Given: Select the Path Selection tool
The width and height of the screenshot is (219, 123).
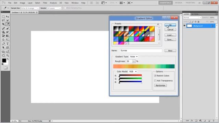Looking at the screenshot, I should pos(3,47).
